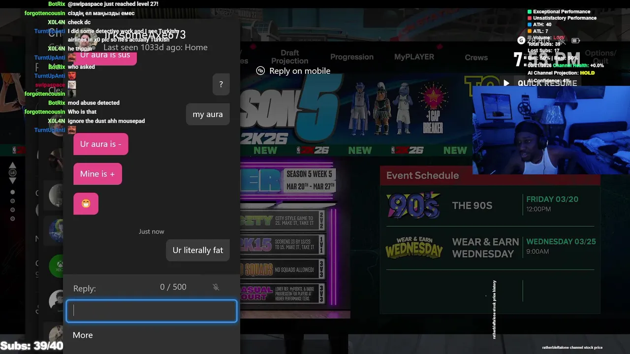Select the 'Mine is +' message
630x354 pixels.
(97, 174)
